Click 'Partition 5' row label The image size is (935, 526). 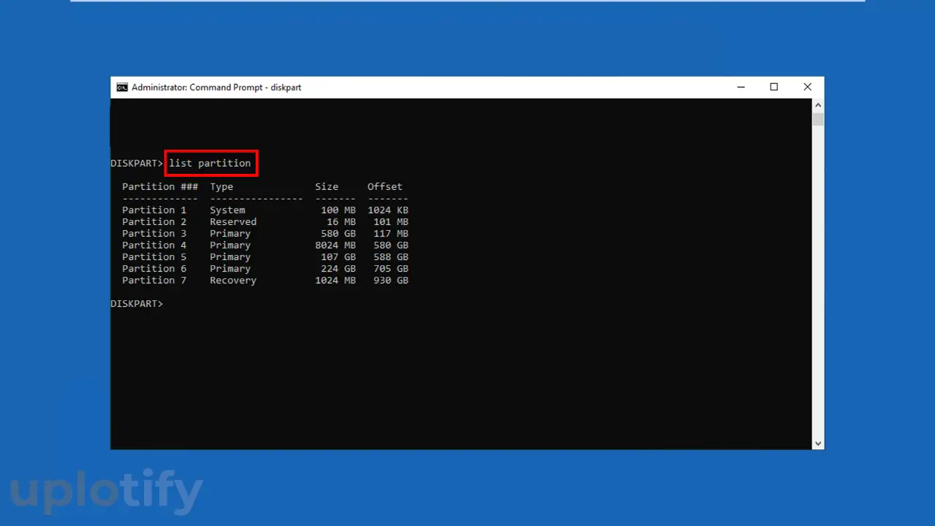coord(154,256)
